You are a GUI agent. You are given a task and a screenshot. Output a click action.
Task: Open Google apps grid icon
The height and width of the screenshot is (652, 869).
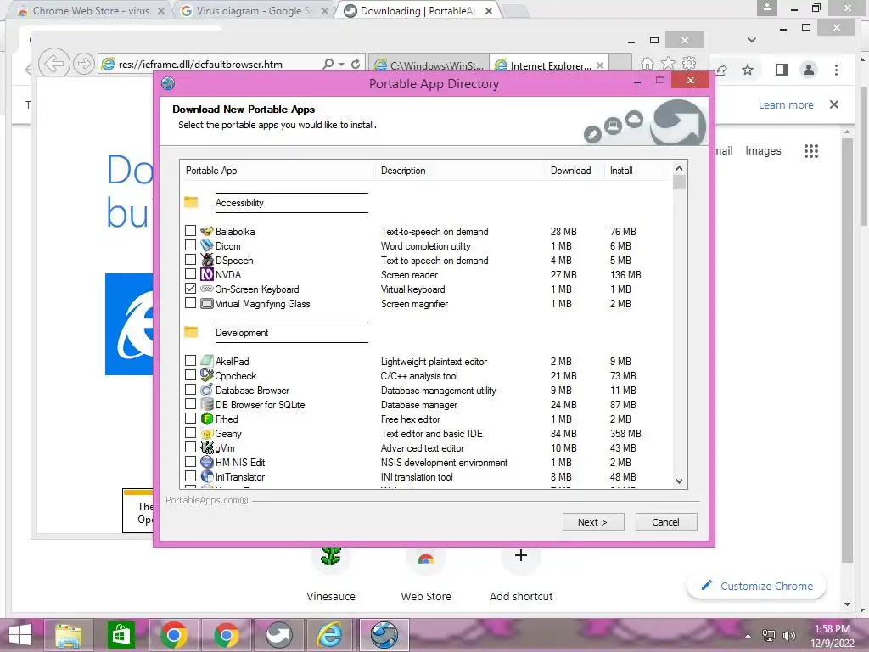click(810, 151)
